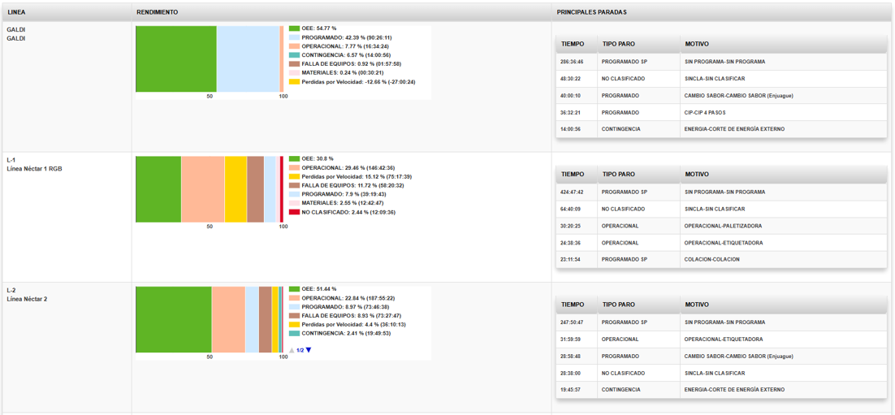Viewport: 895px width, 415px height.
Task: Click teal CONTINGENCIA legend marker in GALDI chart
Action: tap(294, 55)
